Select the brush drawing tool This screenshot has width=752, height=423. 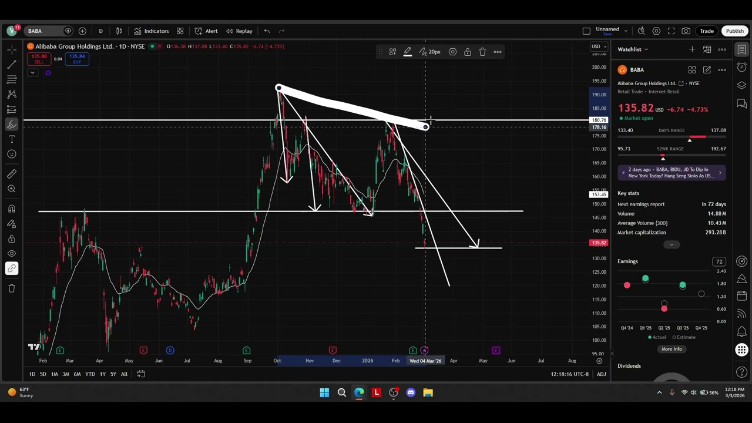point(11,124)
